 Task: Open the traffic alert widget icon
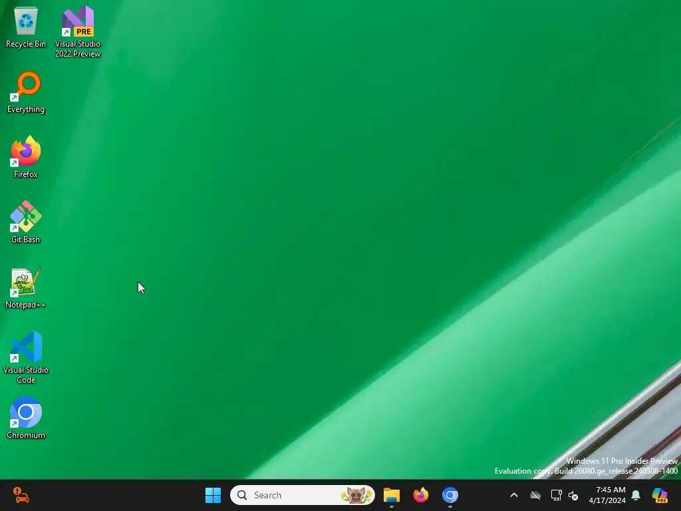[x=21, y=495]
